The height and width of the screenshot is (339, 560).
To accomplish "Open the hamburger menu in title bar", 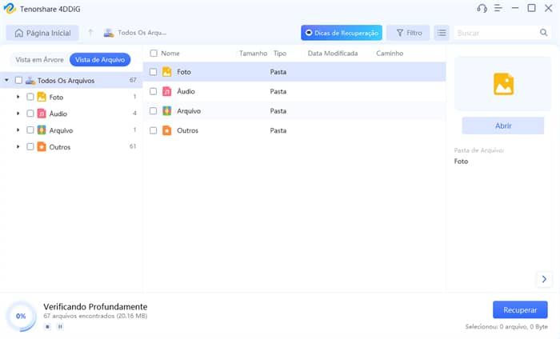I will pyautogui.click(x=498, y=9).
